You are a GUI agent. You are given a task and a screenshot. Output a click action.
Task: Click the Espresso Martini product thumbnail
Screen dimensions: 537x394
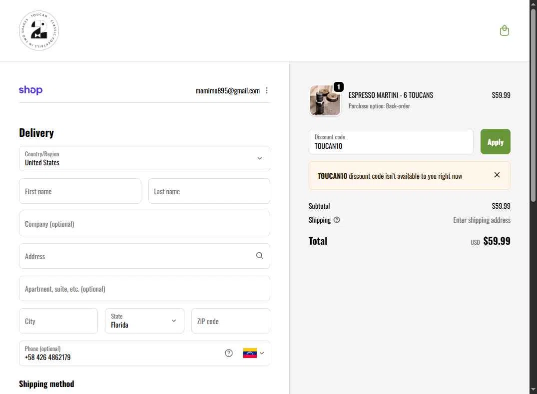(x=325, y=100)
